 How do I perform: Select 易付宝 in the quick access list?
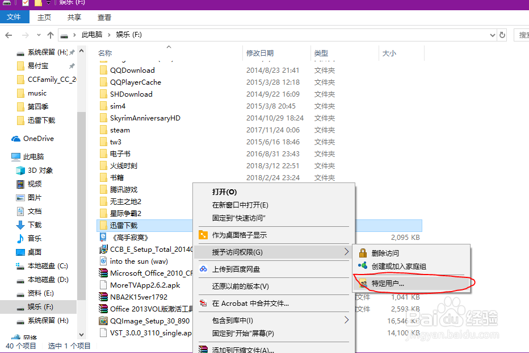(38, 66)
